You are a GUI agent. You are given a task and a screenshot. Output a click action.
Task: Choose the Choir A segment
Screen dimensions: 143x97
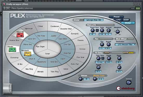coord(32,59)
